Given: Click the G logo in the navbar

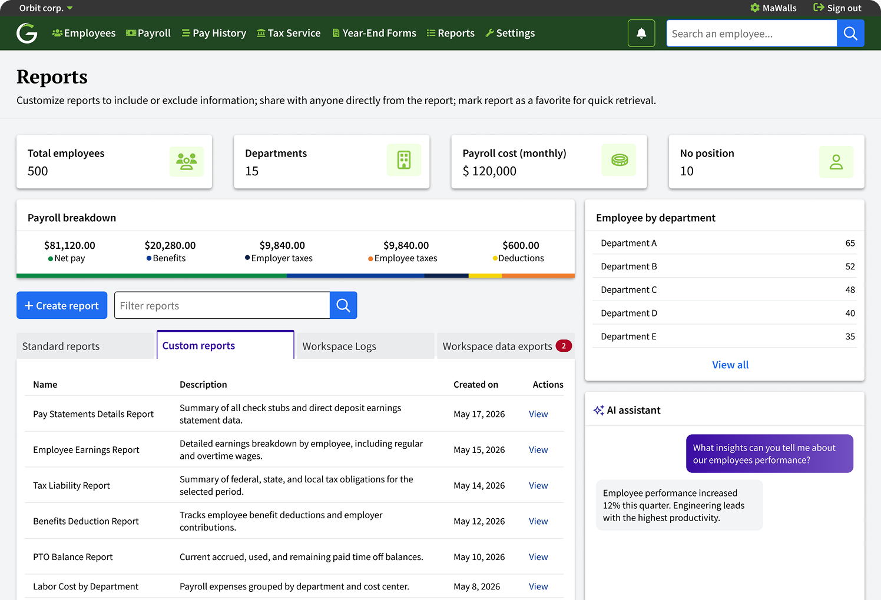Looking at the screenshot, I should click(x=27, y=34).
